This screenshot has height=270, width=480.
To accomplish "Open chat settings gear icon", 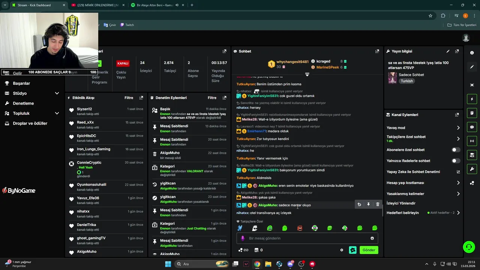I will 342,250.
